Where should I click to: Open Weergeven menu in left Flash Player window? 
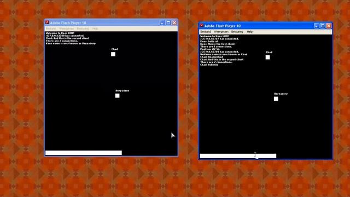coord(66,28)
